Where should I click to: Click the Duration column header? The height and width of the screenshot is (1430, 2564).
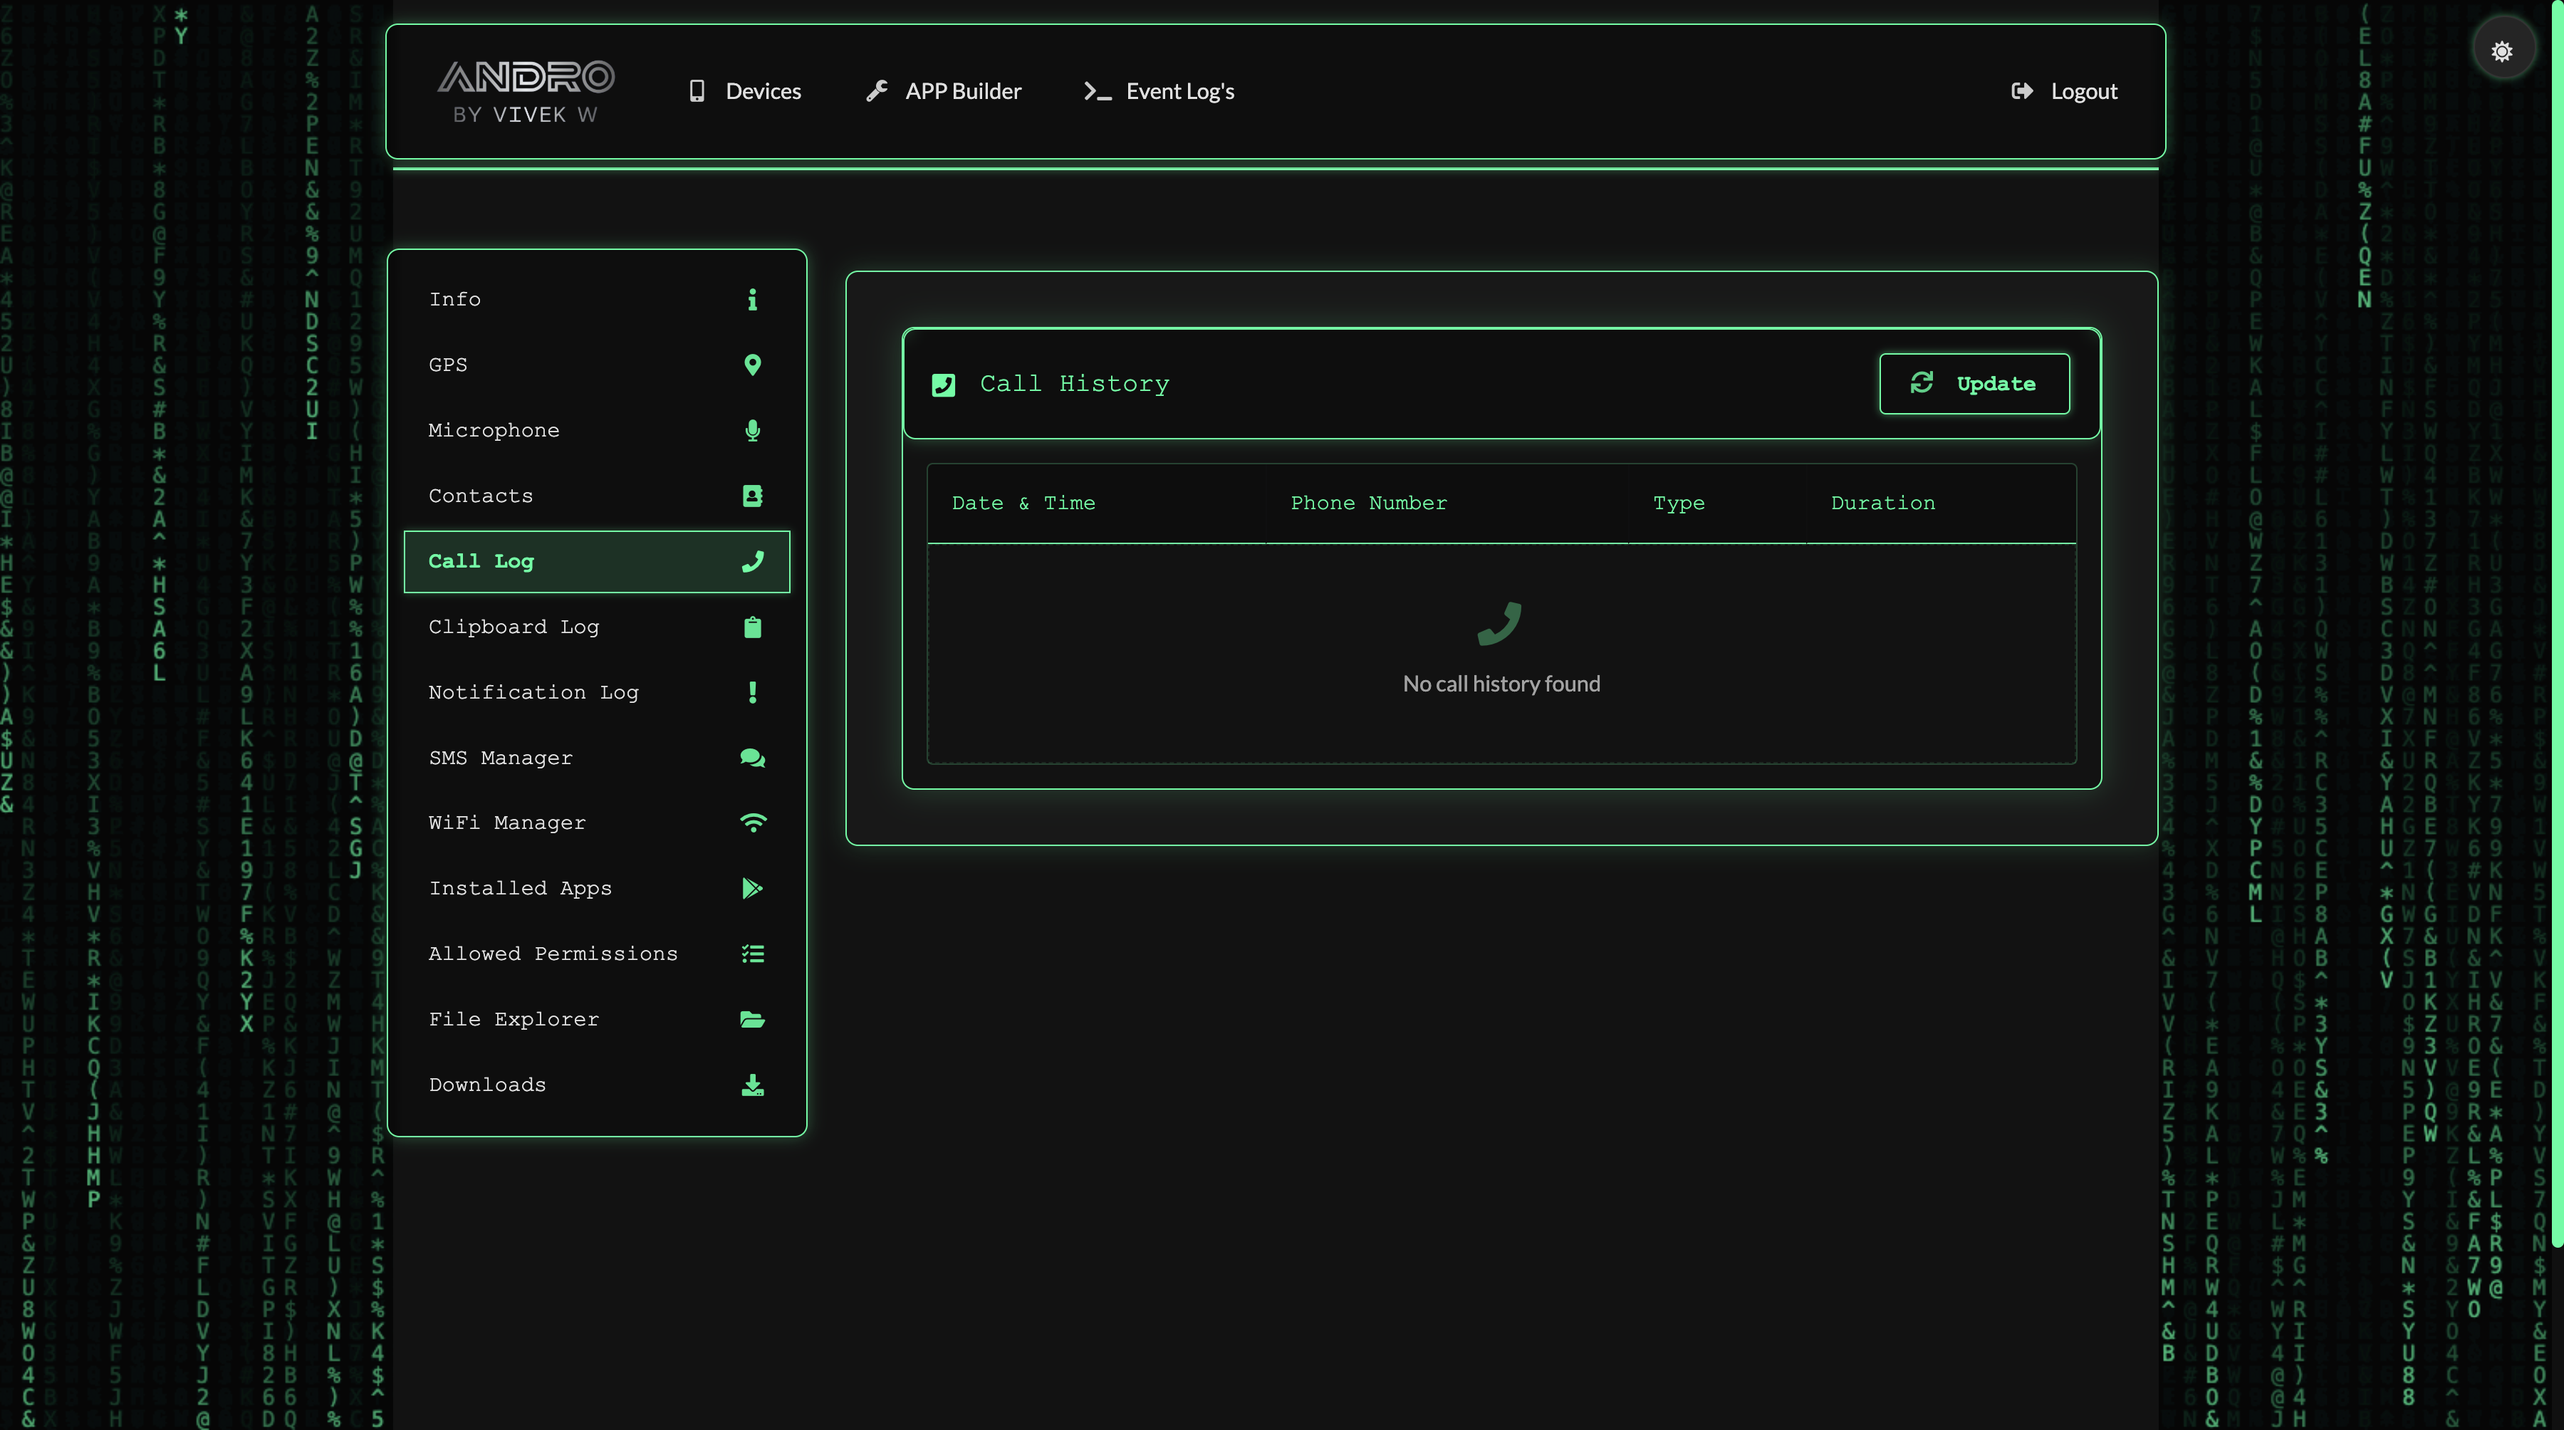pyautogui.click(x=1883, y=503)
